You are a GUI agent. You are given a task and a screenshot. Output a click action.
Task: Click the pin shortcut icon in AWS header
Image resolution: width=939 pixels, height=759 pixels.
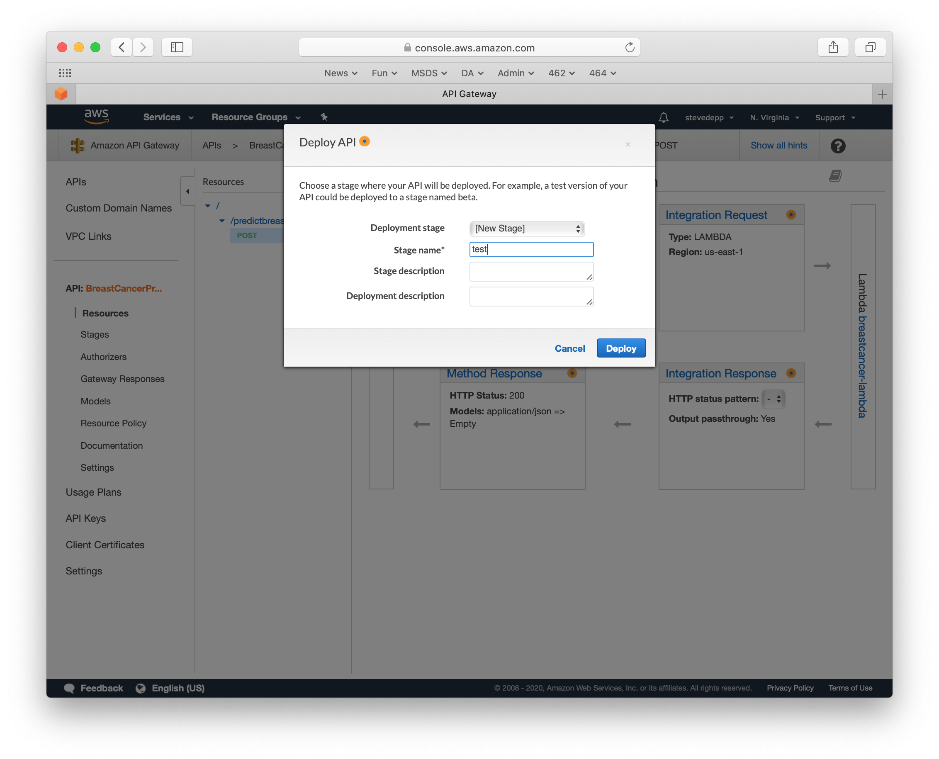tap(324, 117)
